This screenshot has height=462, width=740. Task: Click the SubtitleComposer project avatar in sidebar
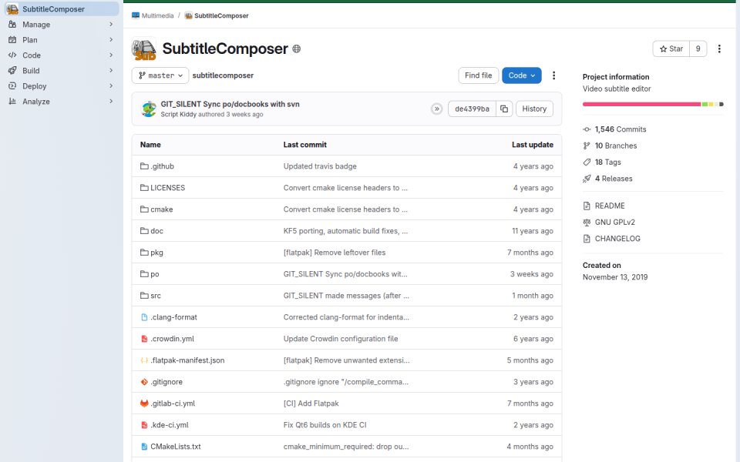pos(12,9)
